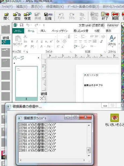
Task: Click the subscript x₂ icon in the ribbon
Action: click(46, 41)
